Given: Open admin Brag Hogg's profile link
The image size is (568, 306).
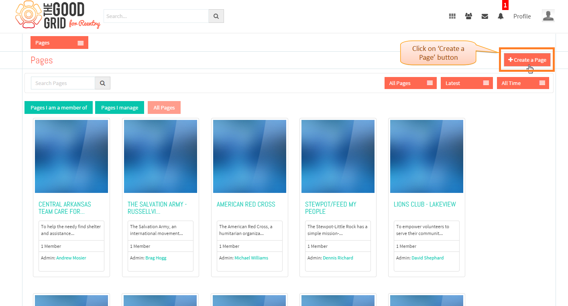Looking at the screenshot, I should click(156, 258).
